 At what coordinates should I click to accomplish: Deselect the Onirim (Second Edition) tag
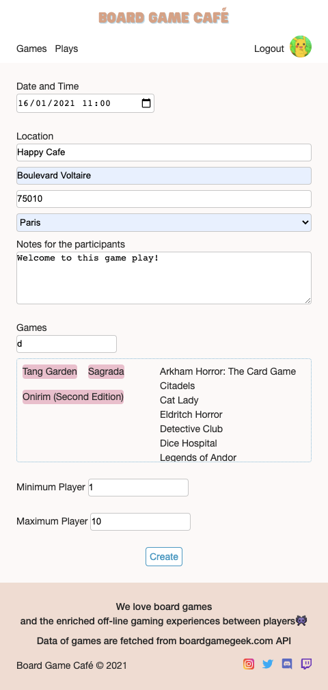(x=73, y=397)
